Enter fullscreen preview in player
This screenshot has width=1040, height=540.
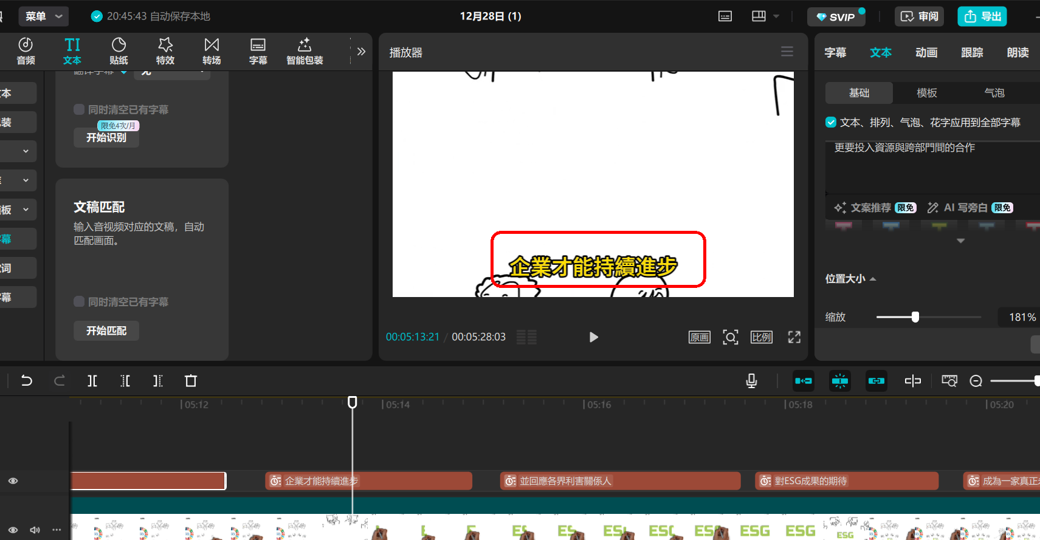tap(794, 337)
